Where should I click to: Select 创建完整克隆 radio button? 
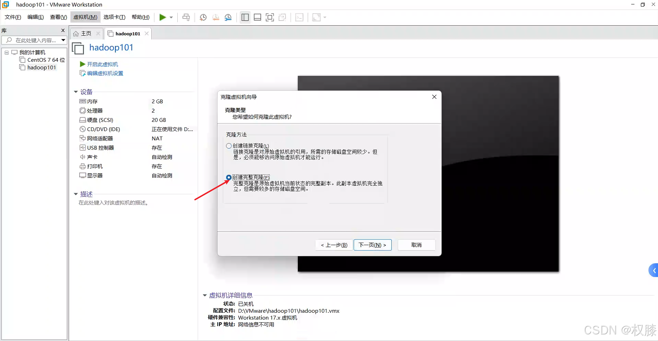[229, 177]
